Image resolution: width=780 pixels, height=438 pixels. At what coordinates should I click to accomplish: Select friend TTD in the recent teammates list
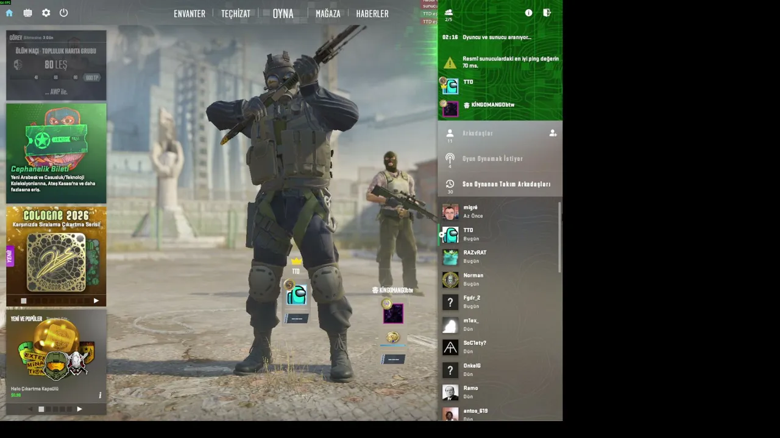click(500, 234)
